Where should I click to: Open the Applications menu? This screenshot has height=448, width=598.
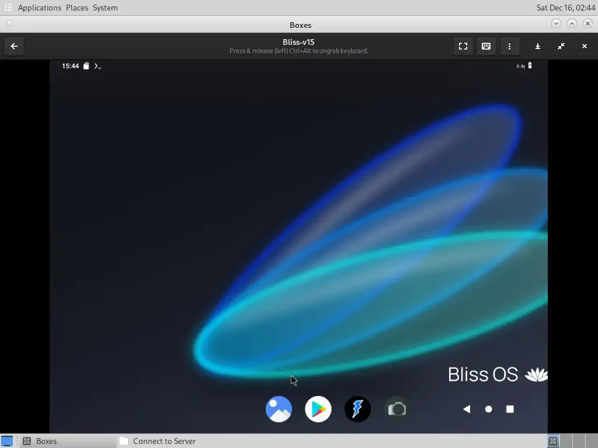pos(40,8)
